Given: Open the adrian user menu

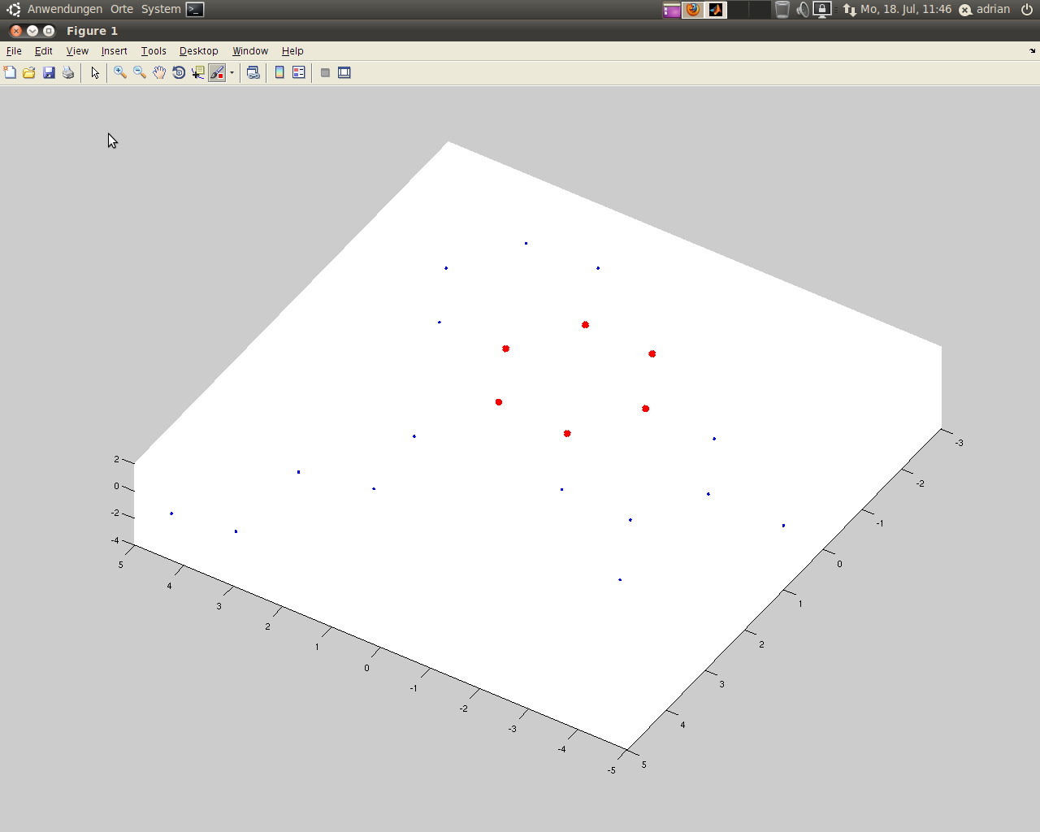Looking at the screenshot, I should [x=992, y=9].
